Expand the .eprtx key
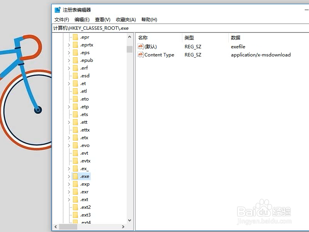Screen dimensions: 309x232 point(69,45)
